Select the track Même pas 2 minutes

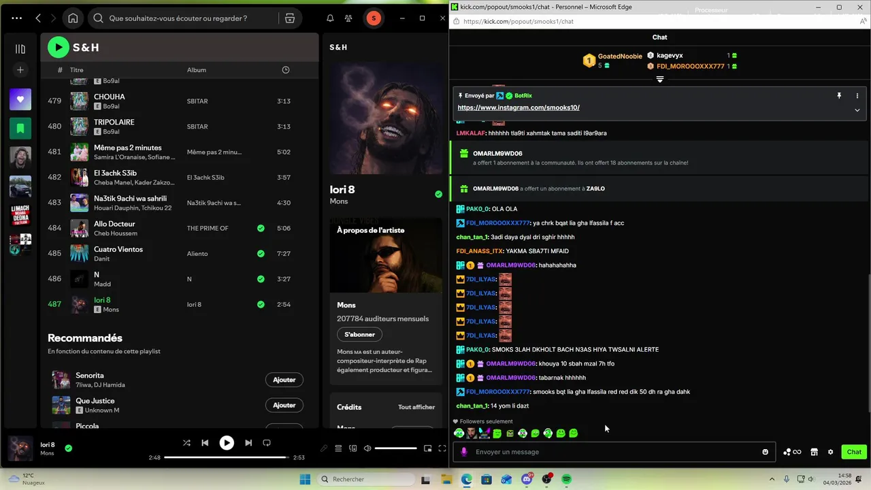pyautogui.click(x=128, y=148)
